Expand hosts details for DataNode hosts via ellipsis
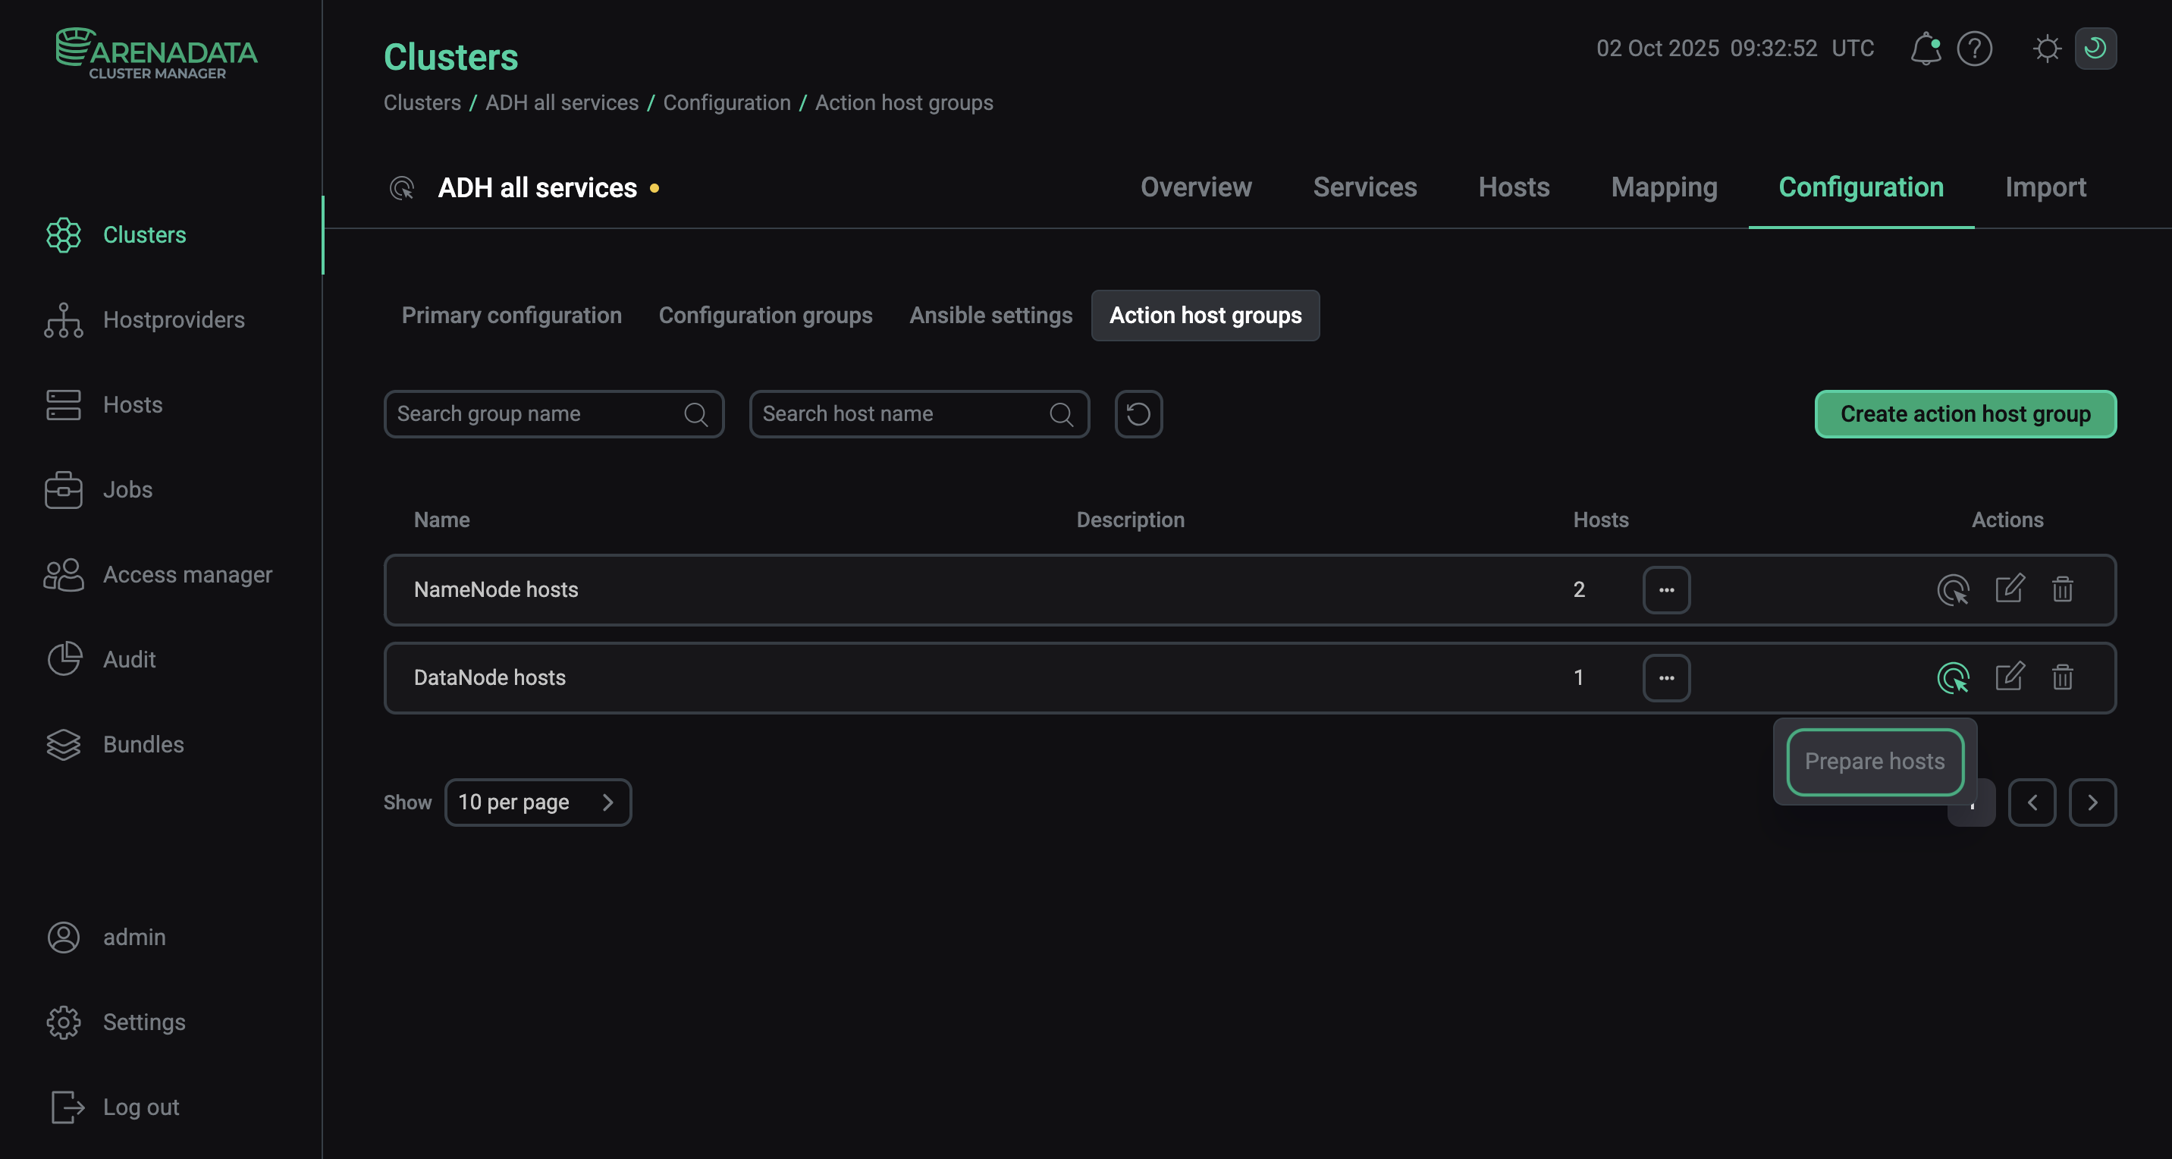Screen dimensions: 2172x1159 pos(1666,677)
